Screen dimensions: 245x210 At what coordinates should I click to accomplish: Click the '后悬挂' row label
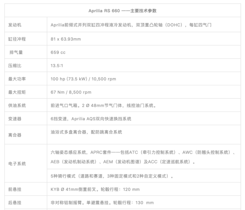click(x=15, y=203)
